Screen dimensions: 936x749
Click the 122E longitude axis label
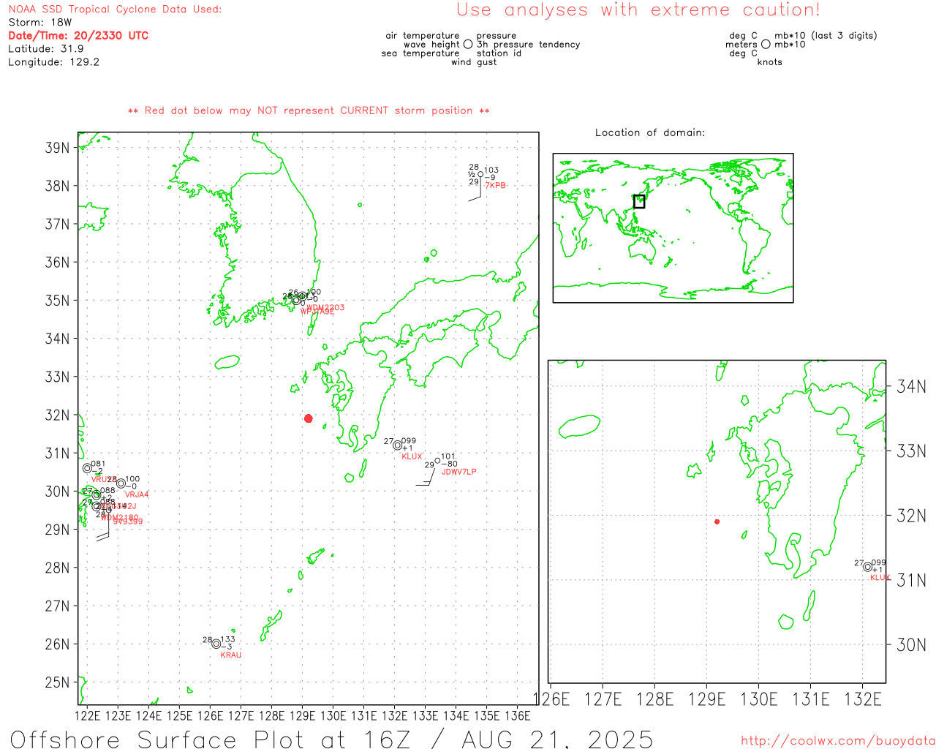point(88,715)
